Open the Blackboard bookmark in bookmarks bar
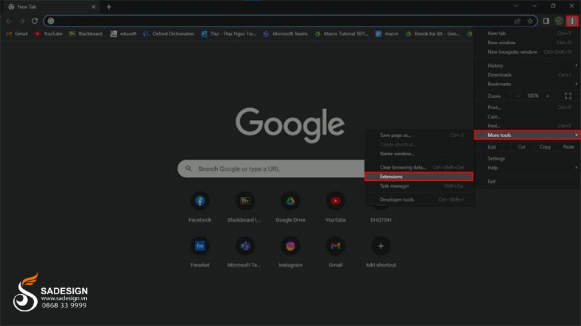The image size is (581, 326). click(x=86, y=34)
